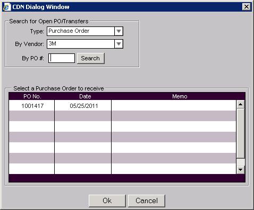Screen dimensions: 254x210
Task: Click the PO No. column header
Action: pyautogui.click(x=32, y=96)
